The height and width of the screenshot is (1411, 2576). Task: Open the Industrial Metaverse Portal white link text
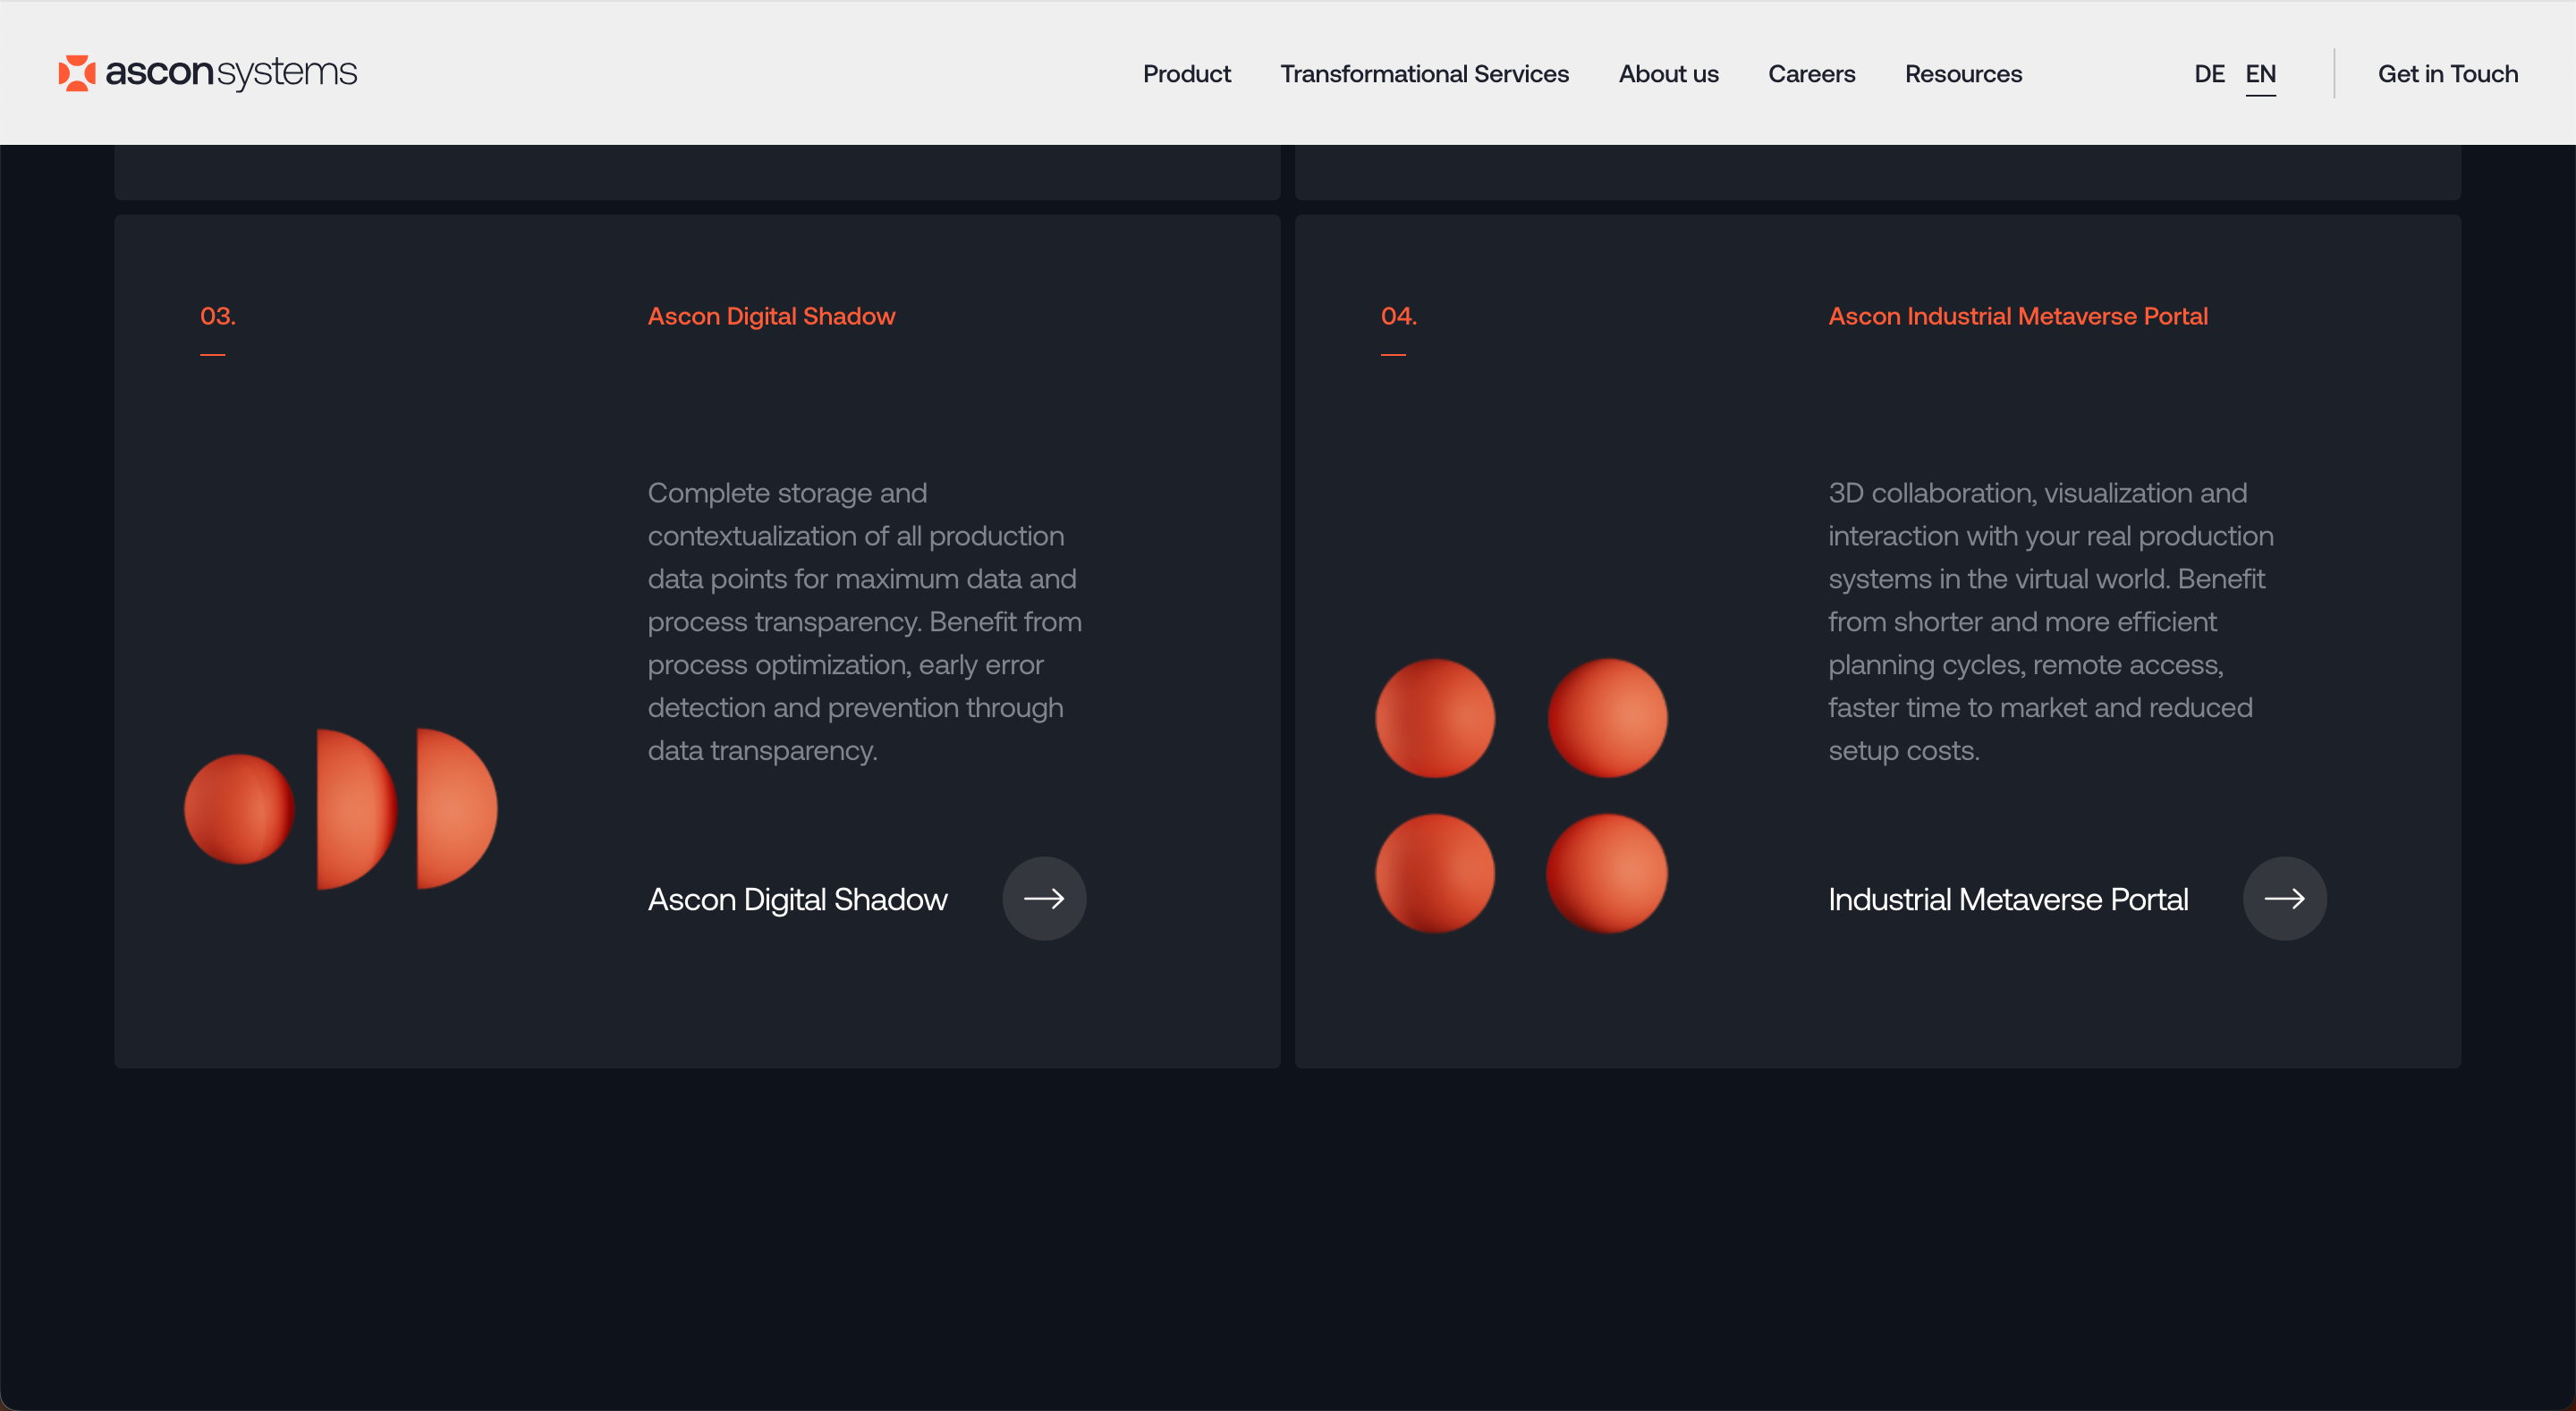(x=2008, y=899)
